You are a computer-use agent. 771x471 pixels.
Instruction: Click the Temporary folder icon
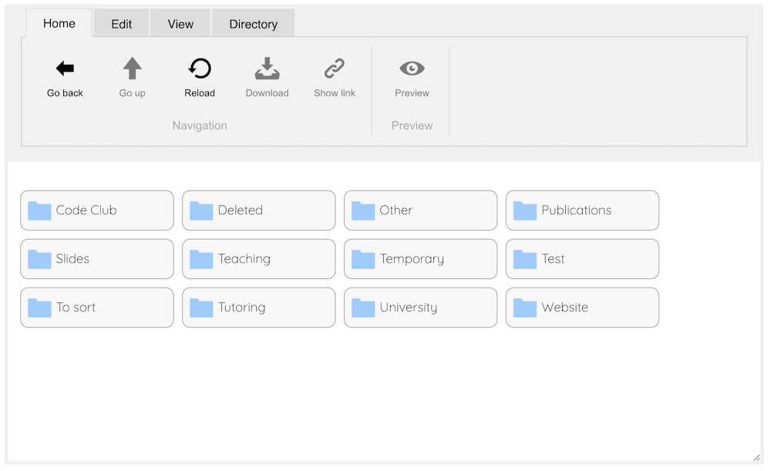click(363, 259)
